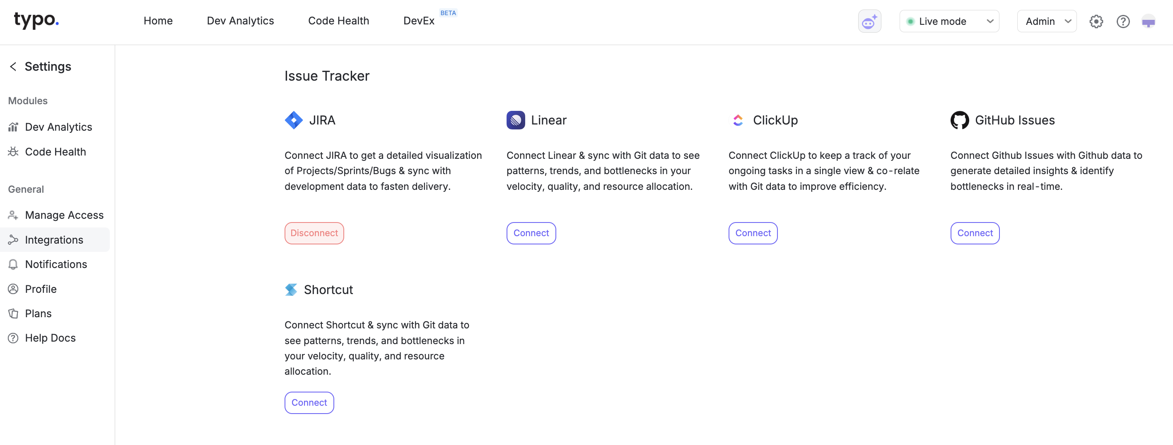Click the JIRA title text
Viewport: 1173px width, 445px height.
tap(322, 120)
